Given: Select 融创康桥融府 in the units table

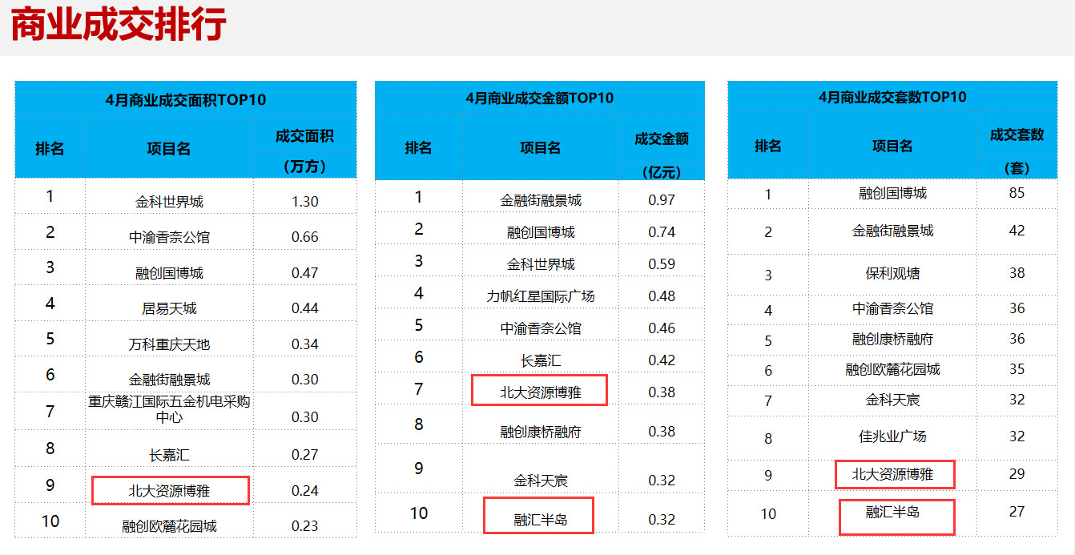Looking at the screenshot, I should tap(892, 339).
